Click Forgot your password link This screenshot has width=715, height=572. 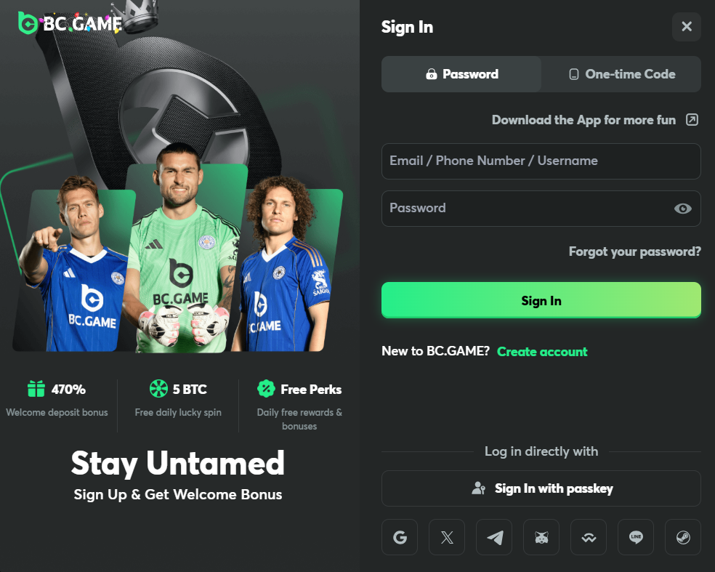634,251
